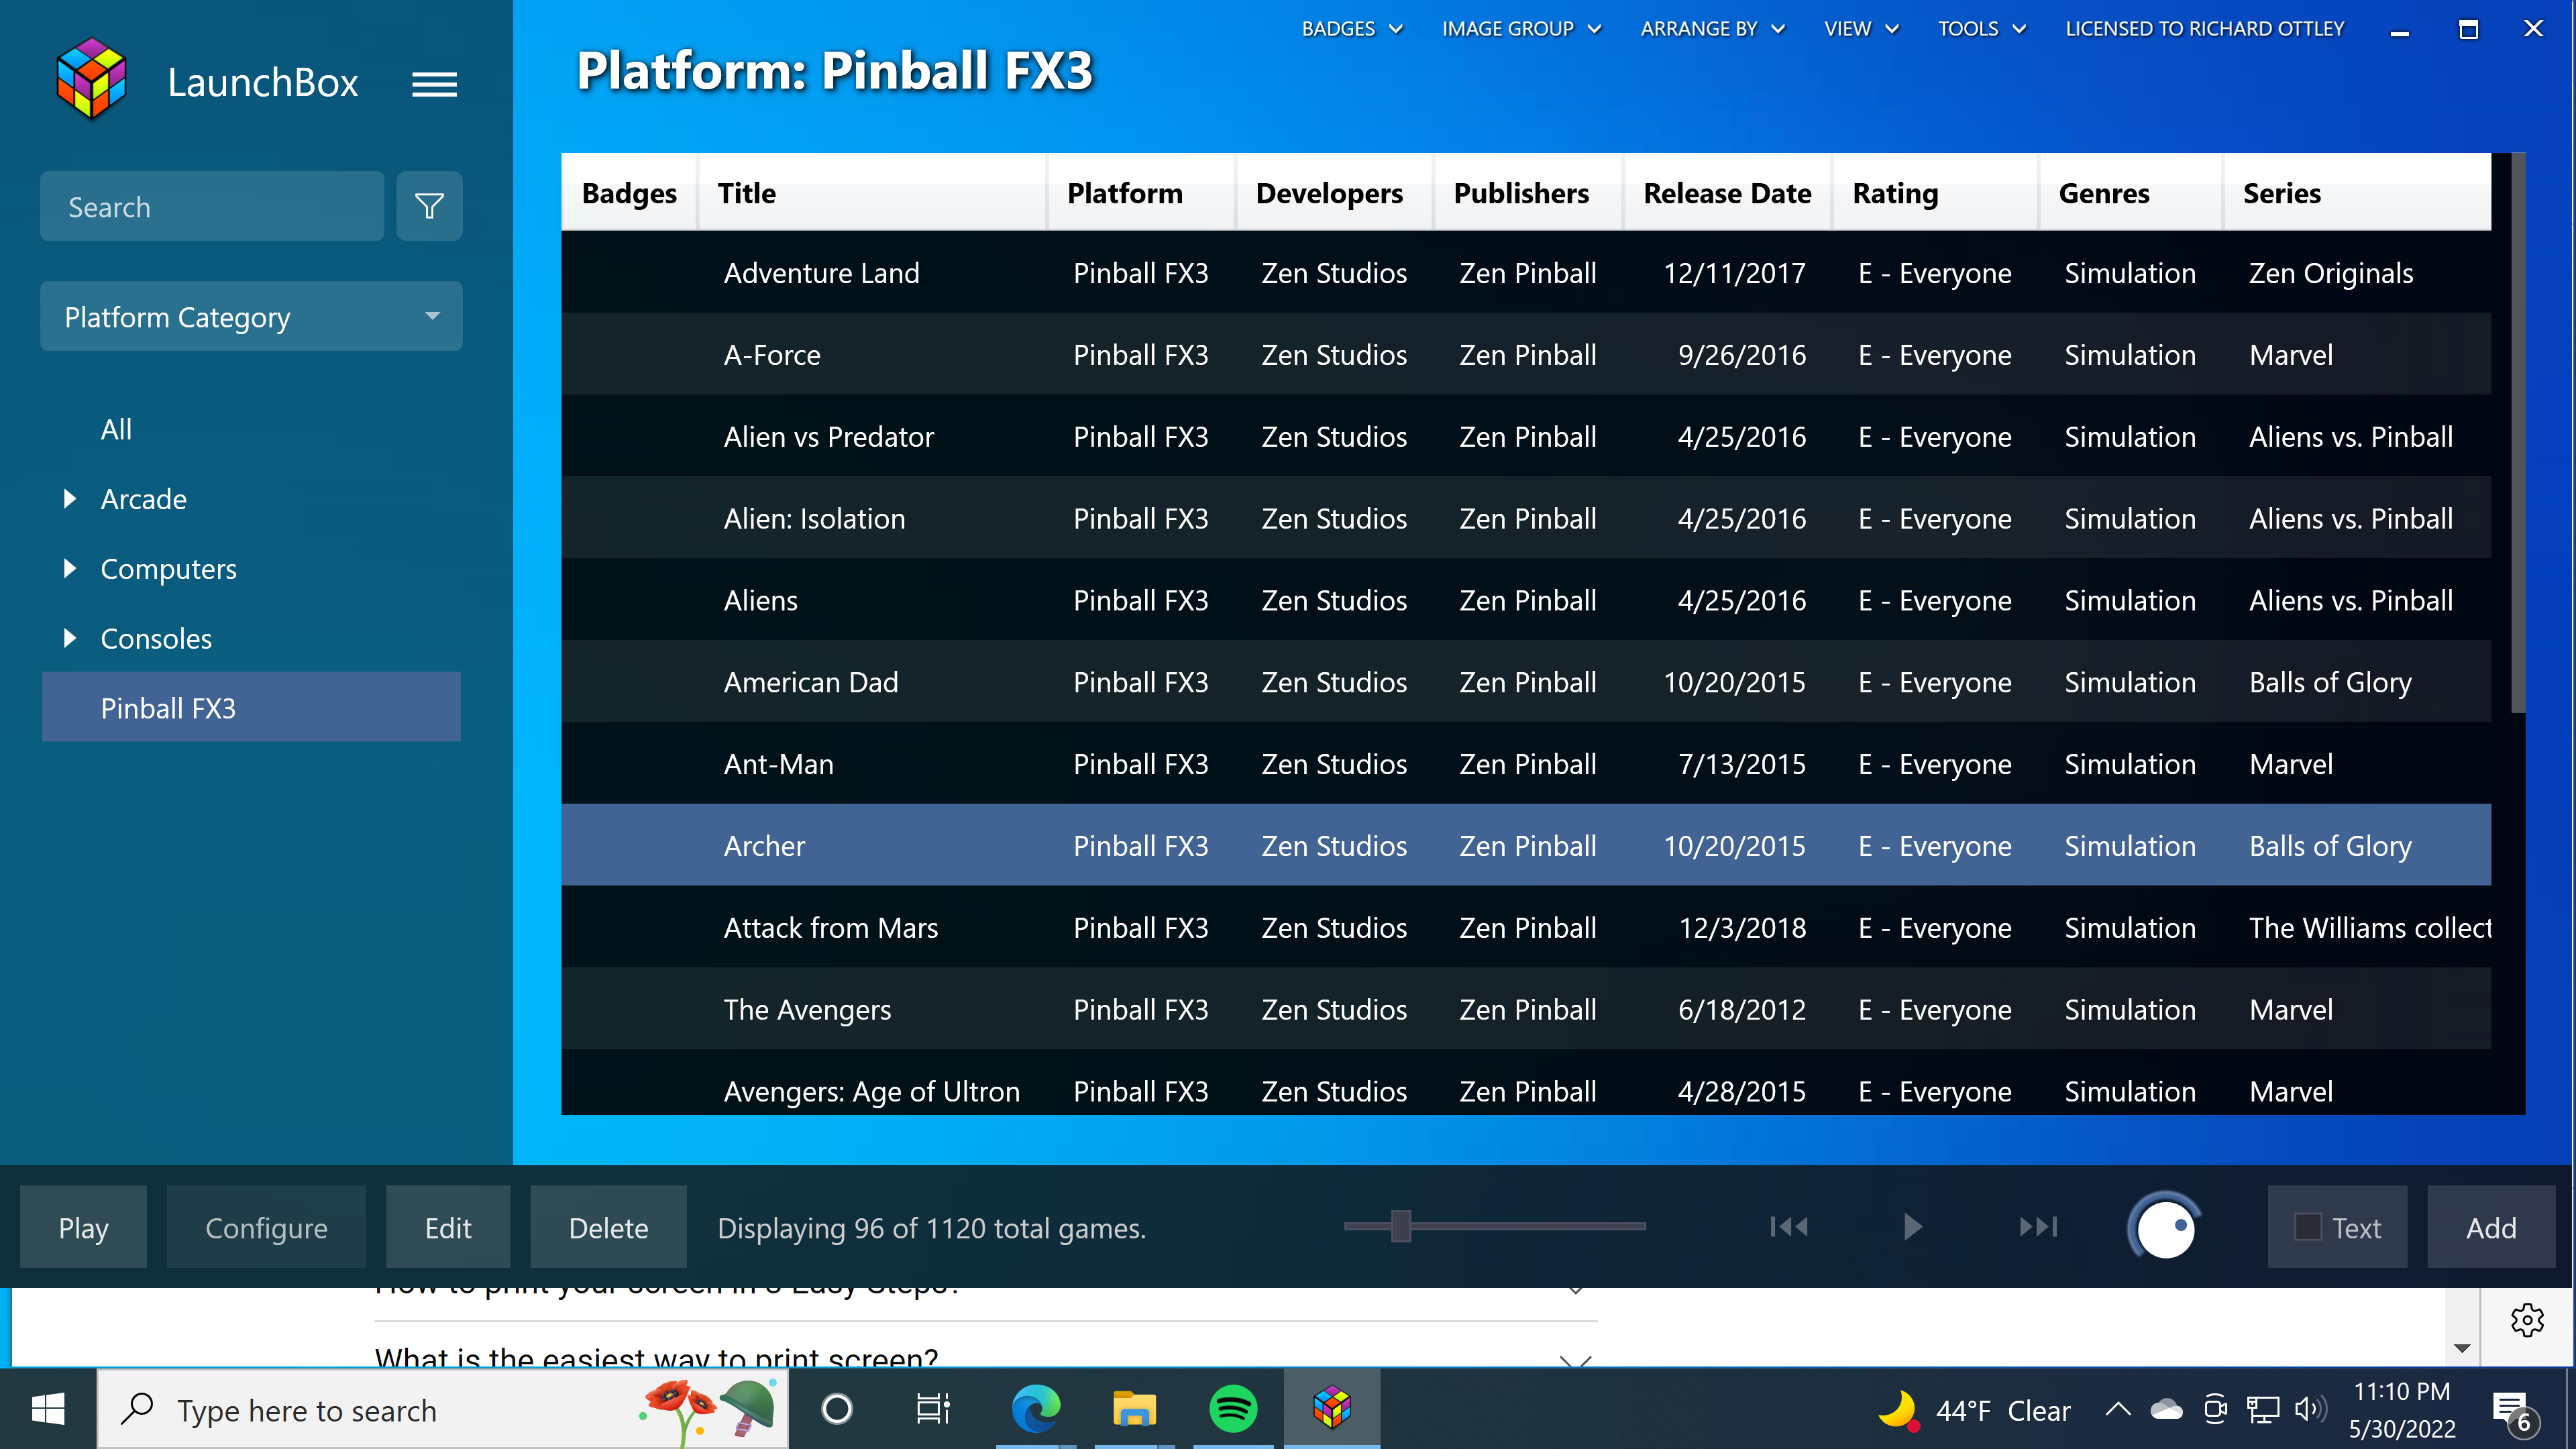Open the VIEW dropdown menu
This screenshot has height=1449, width=2576.
1861,29
